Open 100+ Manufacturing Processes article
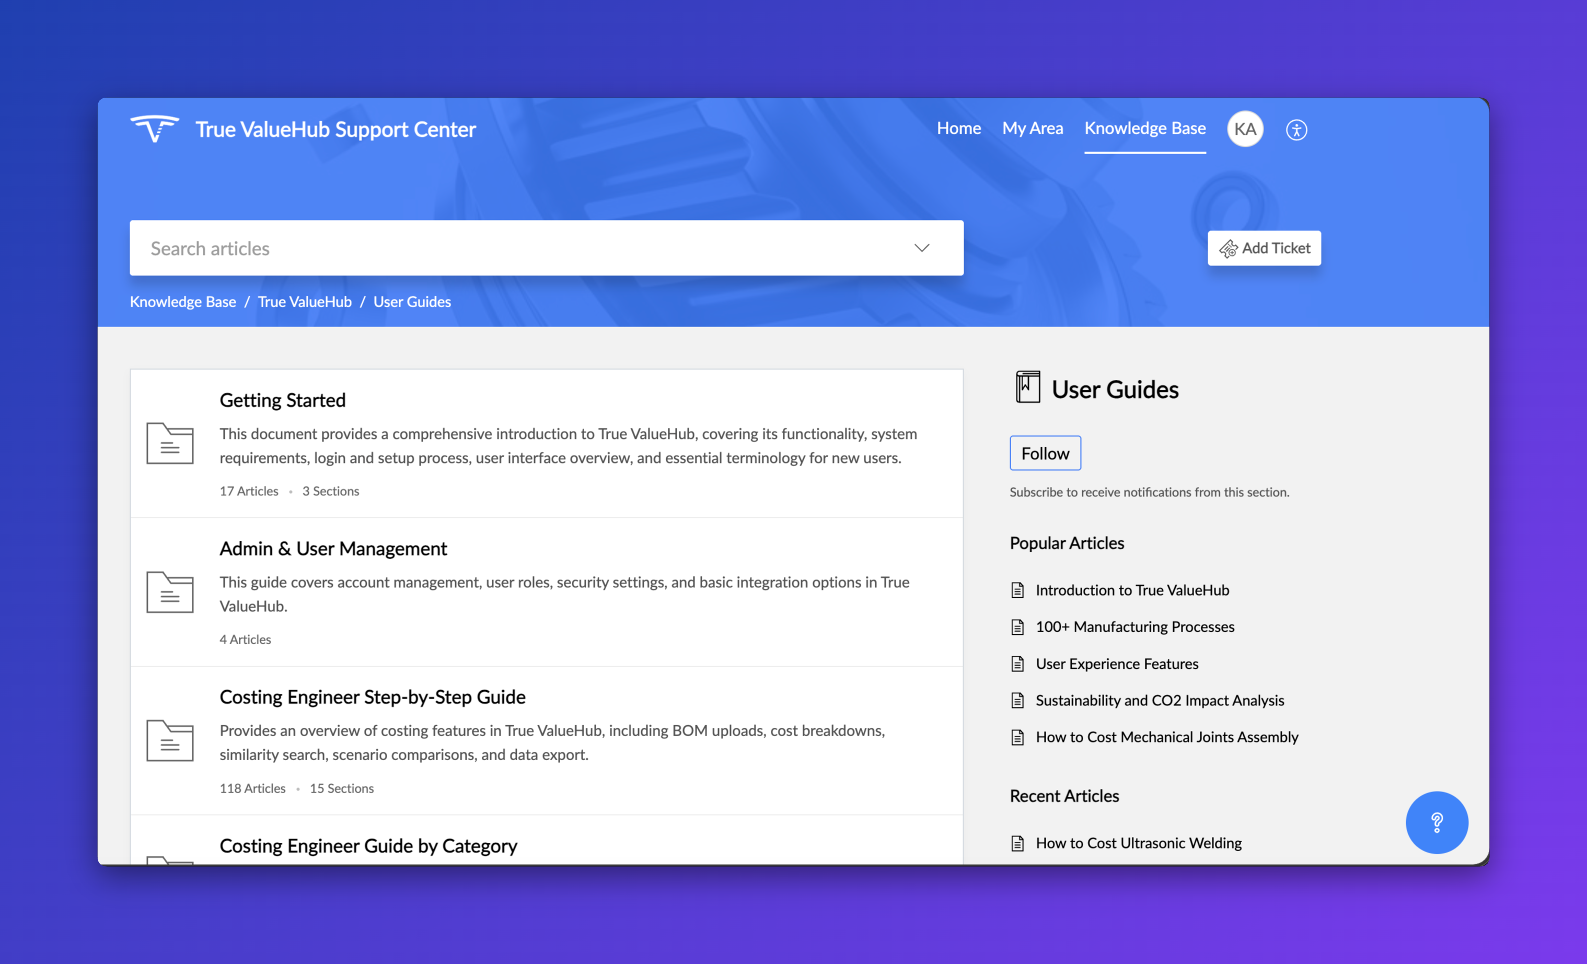This screenshot has height=964, width=1587. tap(1134, 626)
